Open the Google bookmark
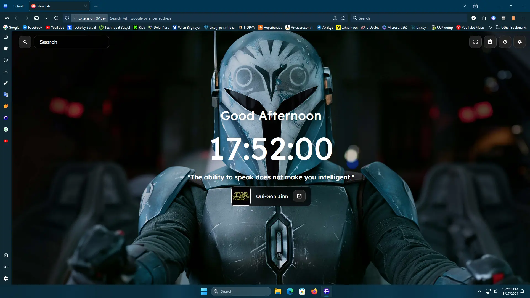 point(11,27)
